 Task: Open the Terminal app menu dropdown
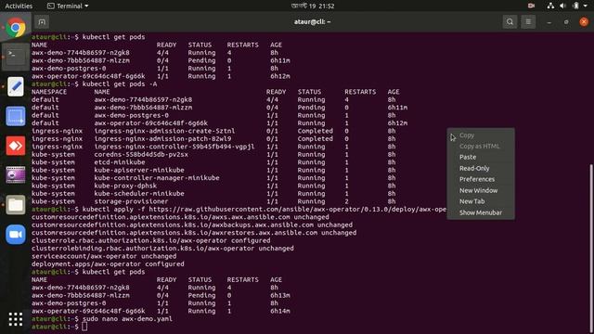click(68, 6)
